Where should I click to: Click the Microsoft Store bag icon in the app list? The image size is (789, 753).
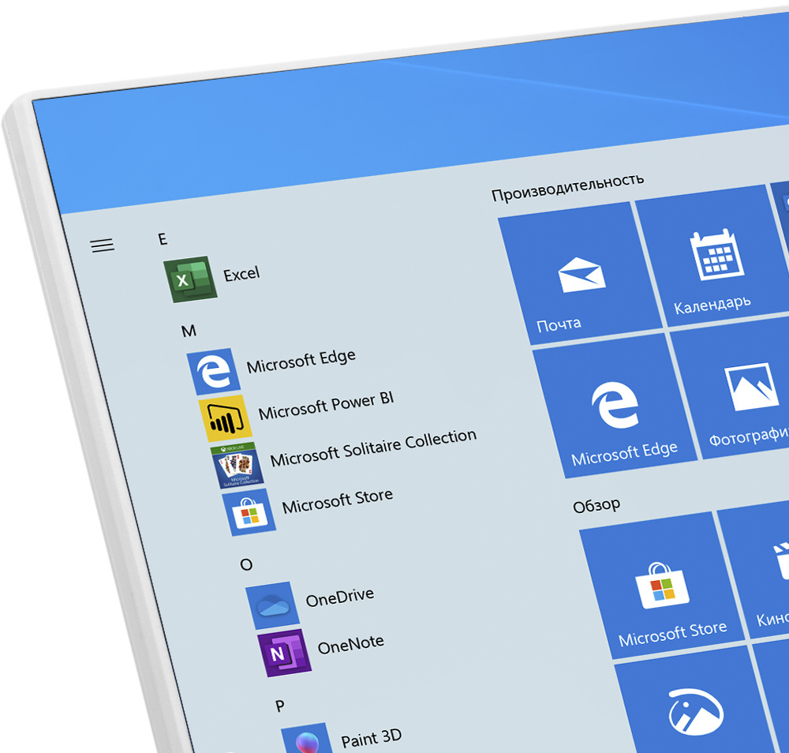[x=249, y=512]
